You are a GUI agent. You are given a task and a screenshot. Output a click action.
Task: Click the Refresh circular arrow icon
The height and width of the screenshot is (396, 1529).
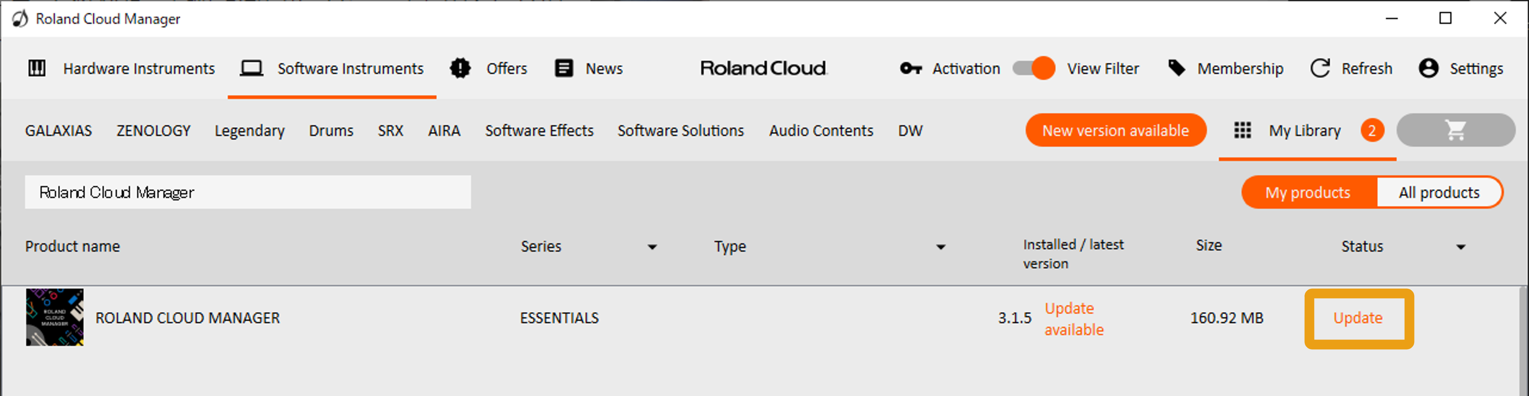coord(1320,68)
